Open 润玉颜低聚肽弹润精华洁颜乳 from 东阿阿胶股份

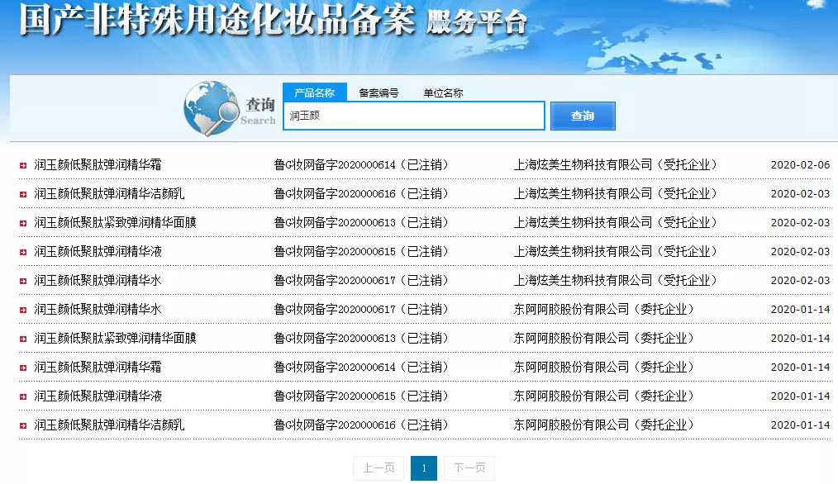click(x=109, y=425)
